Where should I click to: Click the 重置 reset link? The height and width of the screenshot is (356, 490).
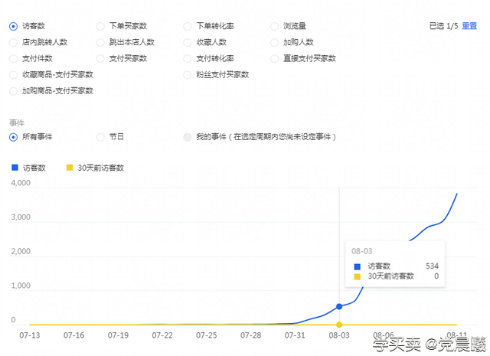click(469, 26)
